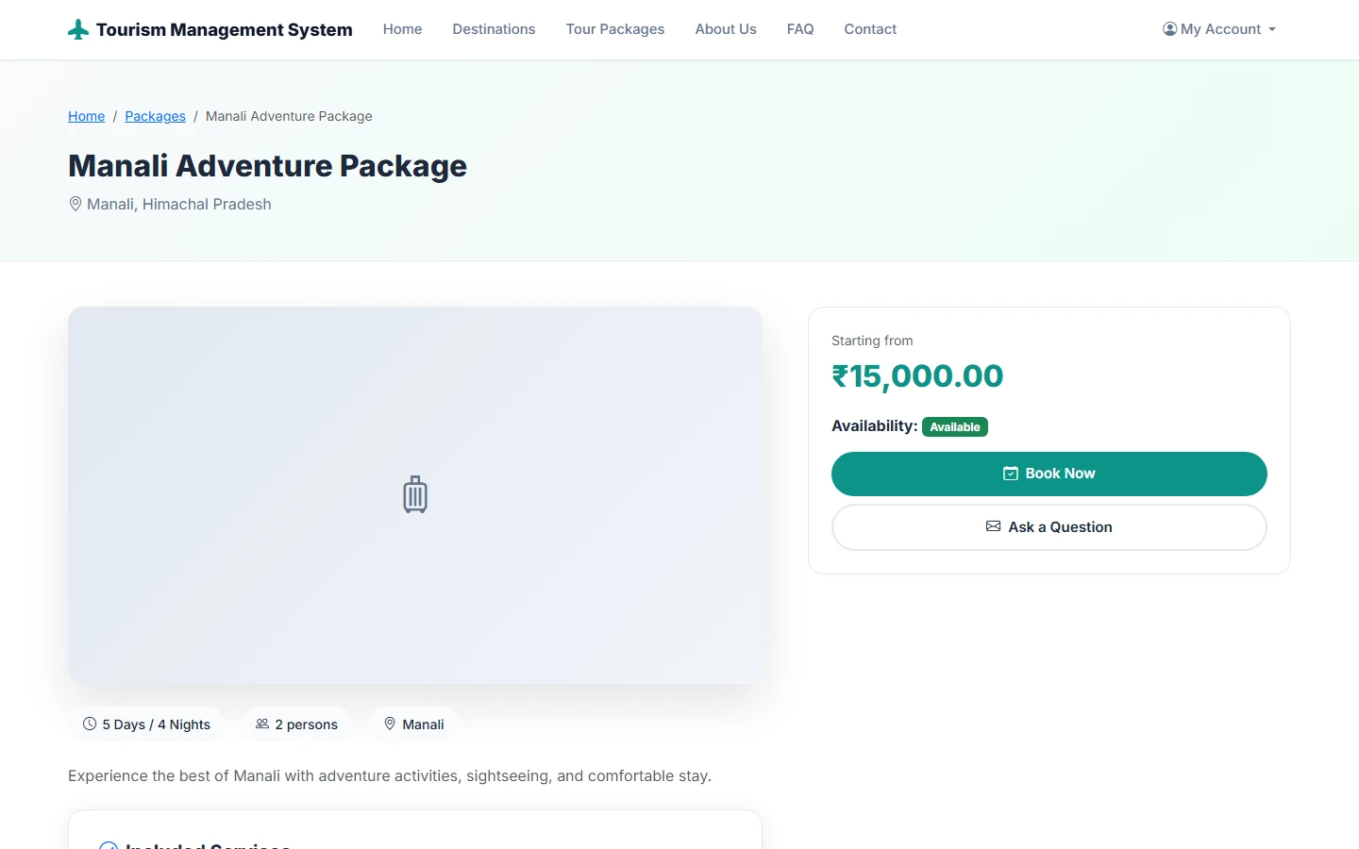Click the map pin icon beside Manali chip
Screen dimensions: 1359x849
click(390, 724)
